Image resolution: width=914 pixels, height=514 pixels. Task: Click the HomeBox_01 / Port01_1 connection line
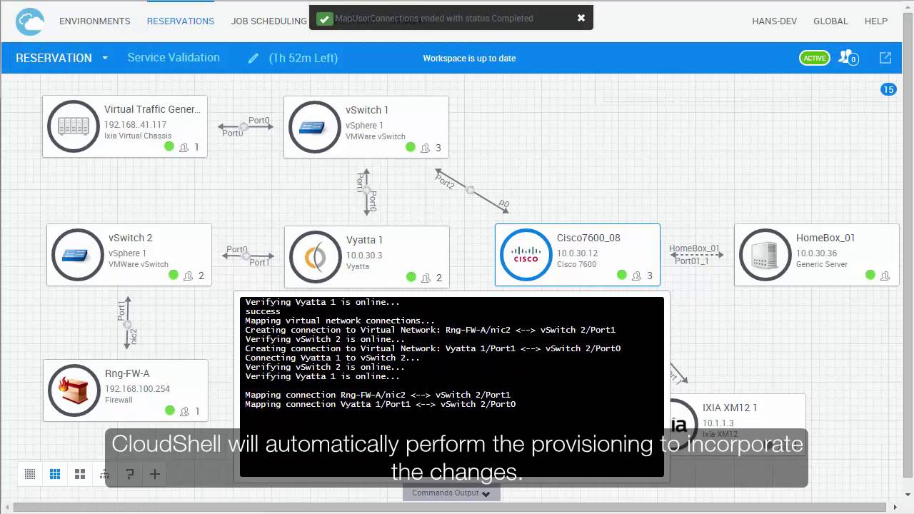click(695, 255)
